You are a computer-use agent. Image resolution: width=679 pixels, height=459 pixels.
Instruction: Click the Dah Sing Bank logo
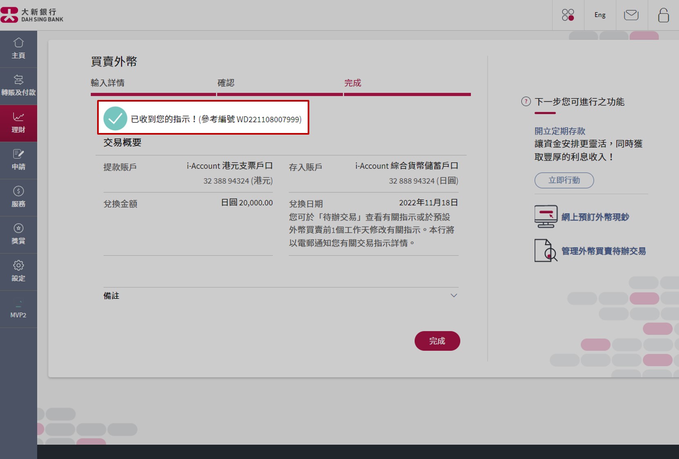click(x=33, y=14)
